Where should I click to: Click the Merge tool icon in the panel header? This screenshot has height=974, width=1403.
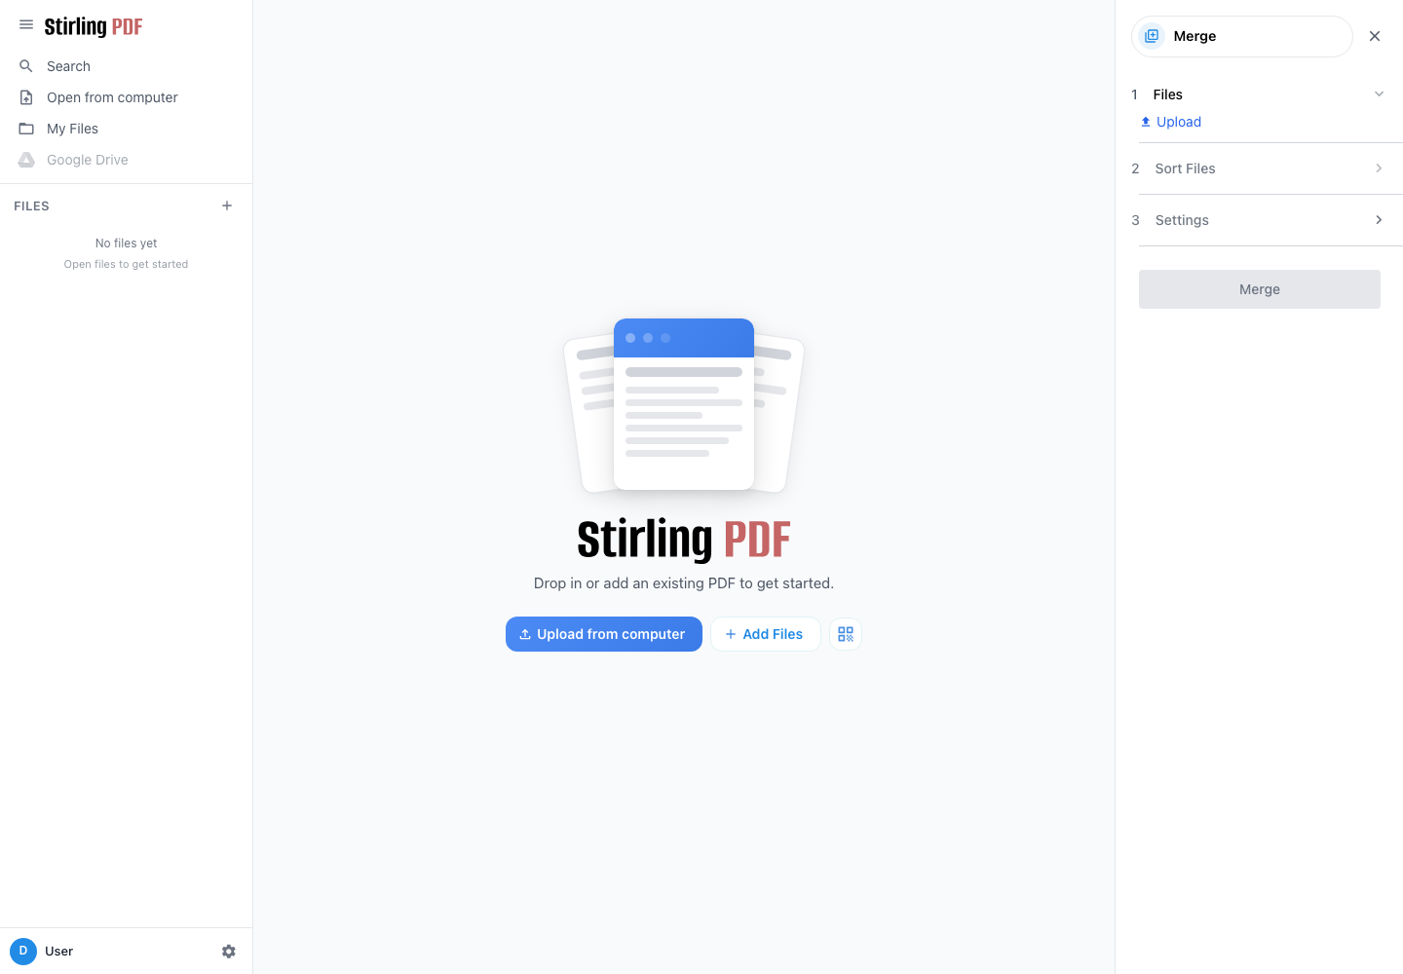(1152, 36)
